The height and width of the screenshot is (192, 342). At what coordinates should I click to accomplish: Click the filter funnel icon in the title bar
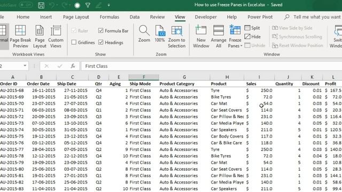88,5
